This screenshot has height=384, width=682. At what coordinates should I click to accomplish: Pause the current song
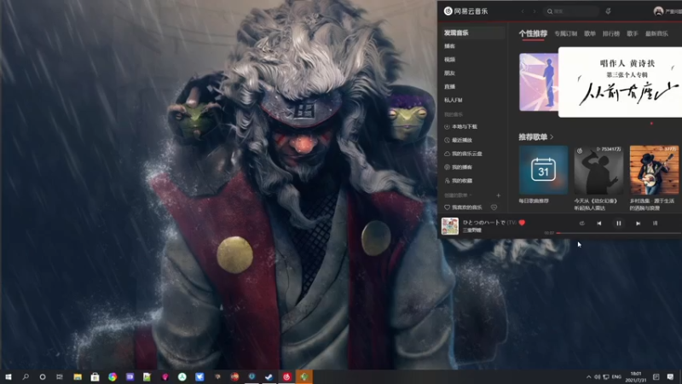click(x=619, y=224)
